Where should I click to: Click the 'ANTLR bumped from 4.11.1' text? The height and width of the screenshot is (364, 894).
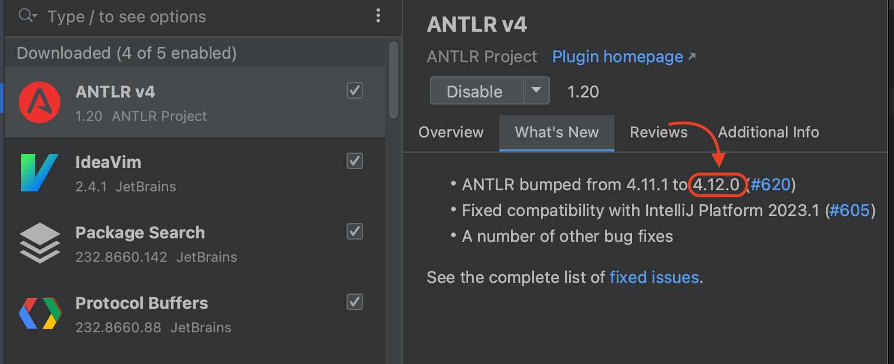(x=565, y=184)
